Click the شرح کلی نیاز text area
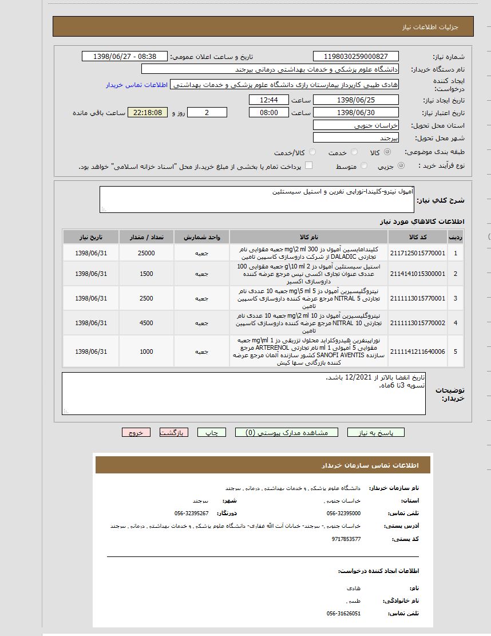 click(x=256, y=199)
